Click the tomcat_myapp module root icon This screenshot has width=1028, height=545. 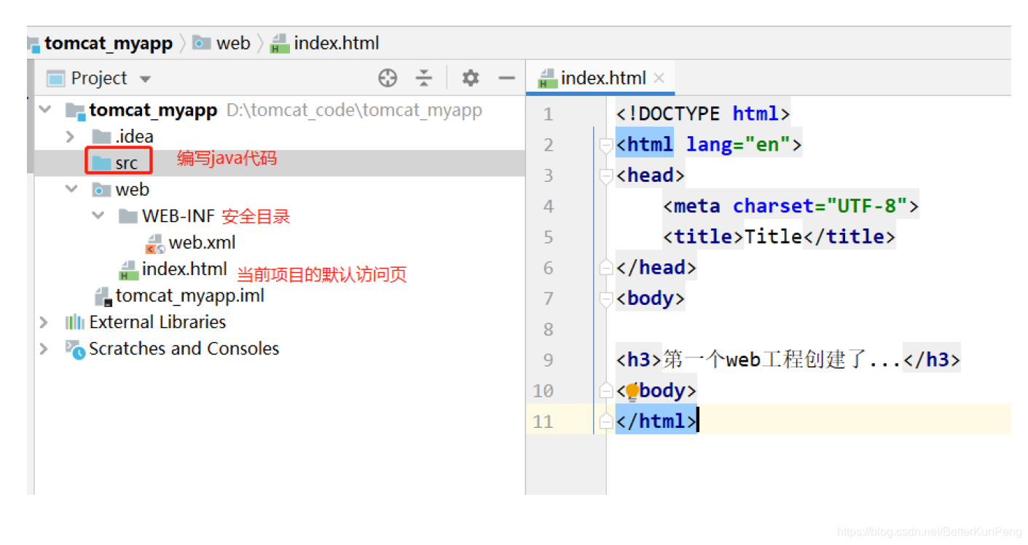75,111
